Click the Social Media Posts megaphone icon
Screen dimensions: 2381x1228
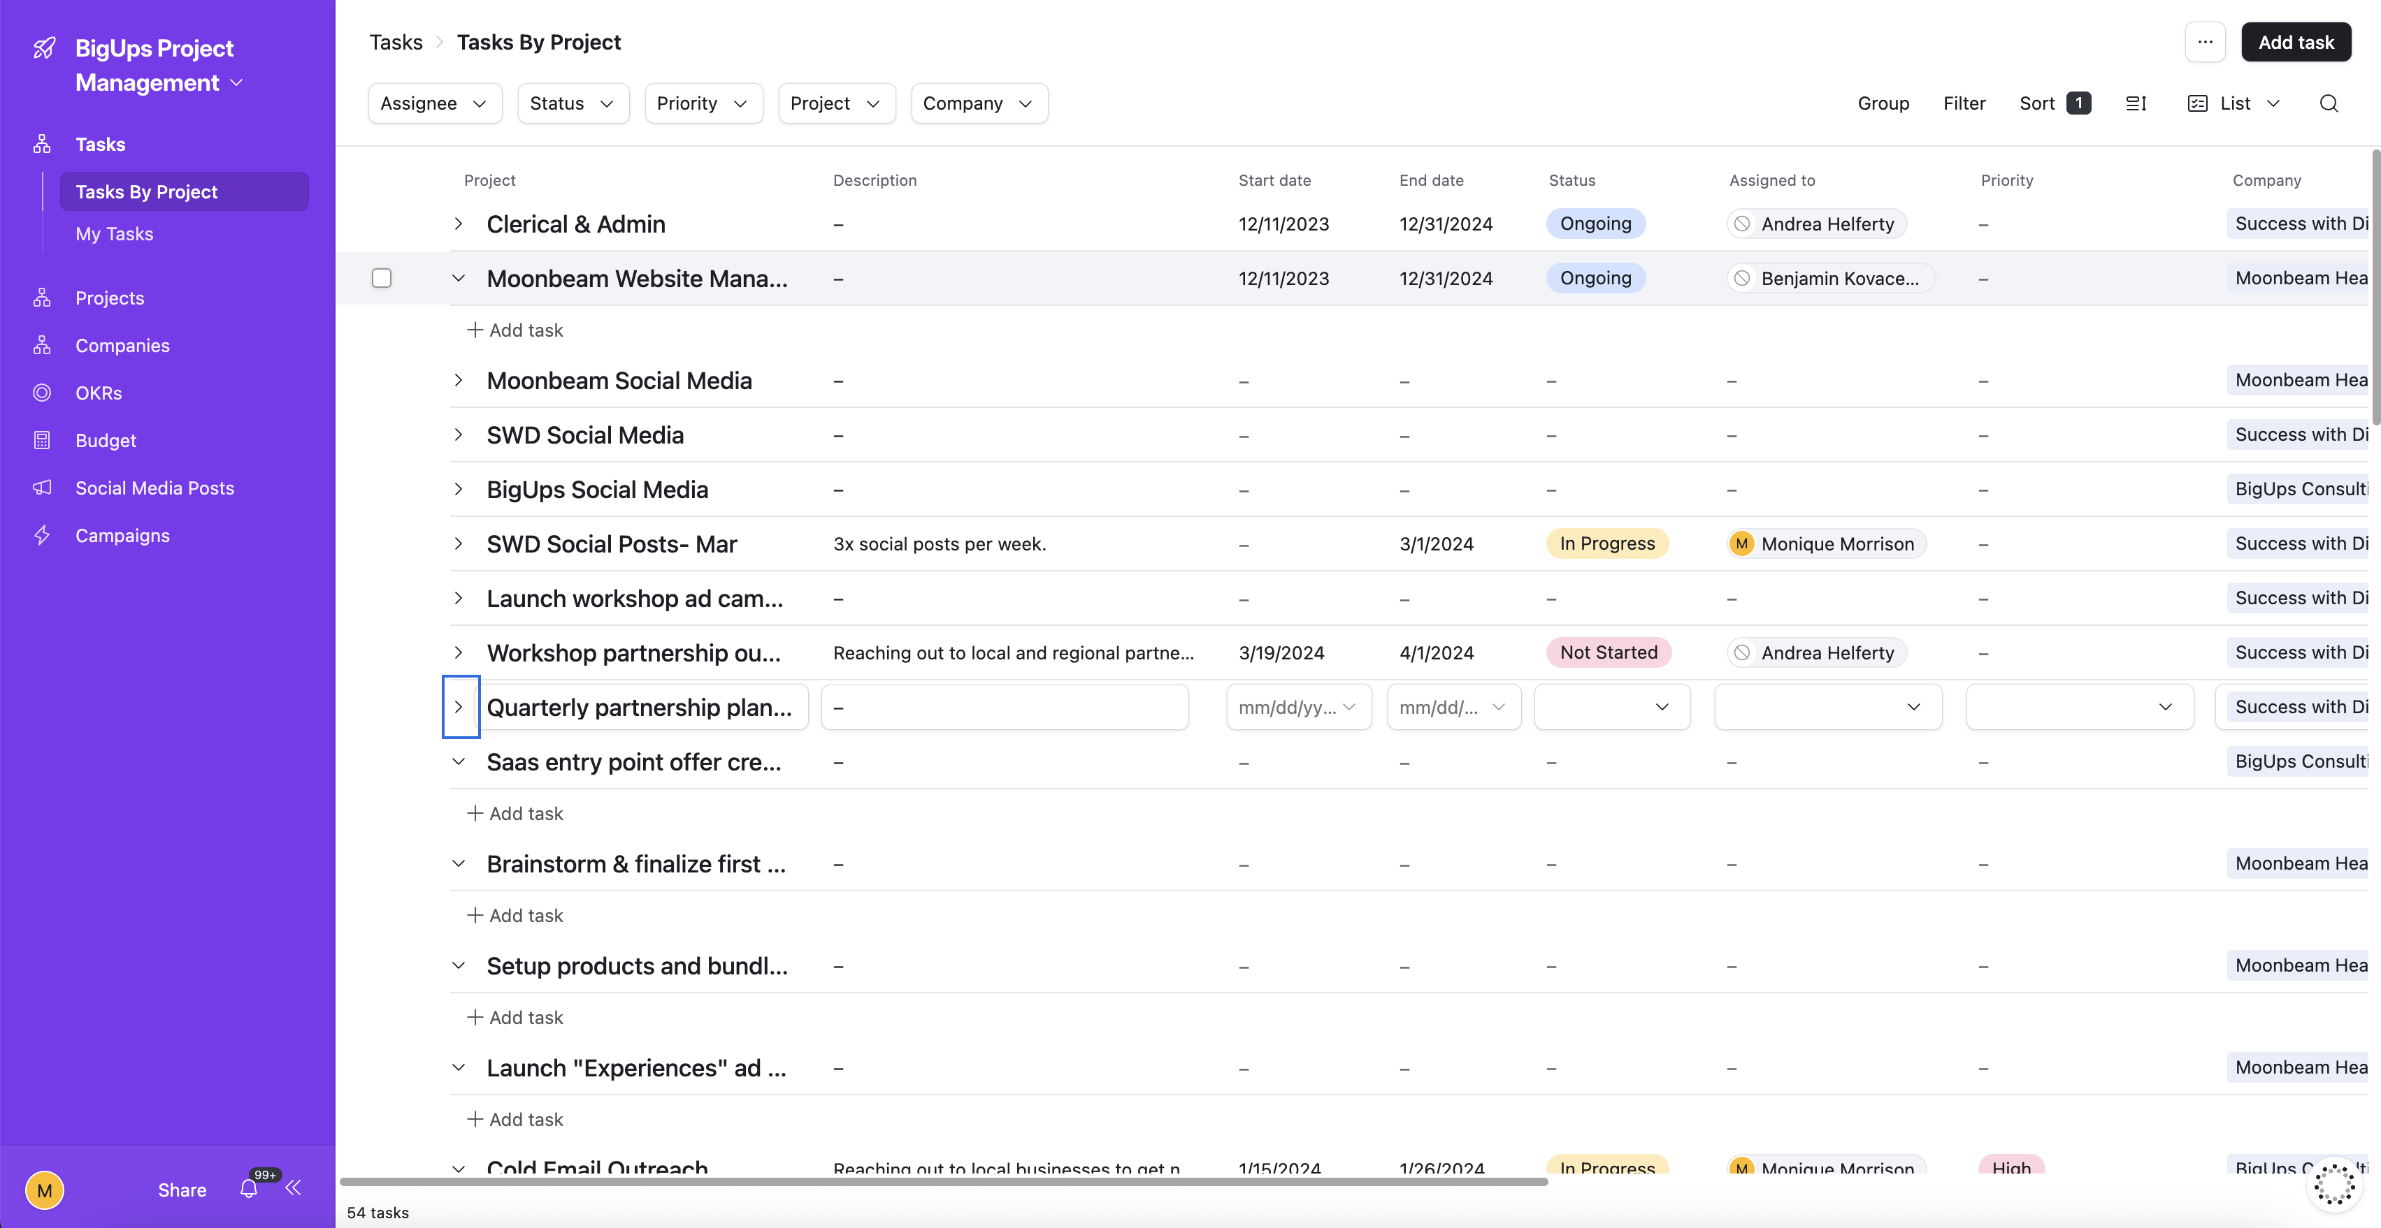(41, 488)
